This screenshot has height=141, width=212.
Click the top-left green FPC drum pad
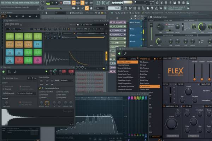point(10,36)
